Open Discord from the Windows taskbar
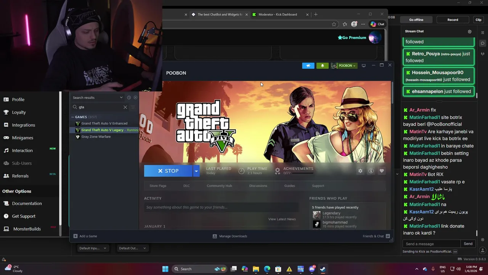The image size is (488, 275). [311, 269]
